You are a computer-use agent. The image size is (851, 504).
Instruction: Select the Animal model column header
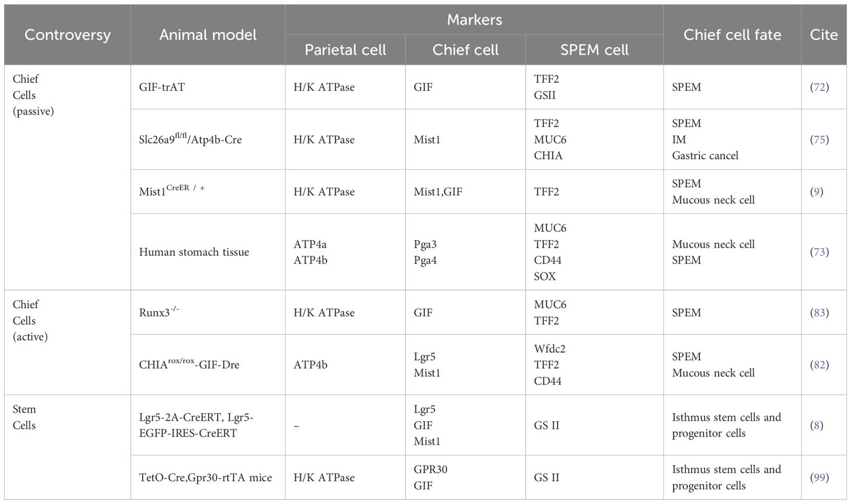[x=208, y=35]
